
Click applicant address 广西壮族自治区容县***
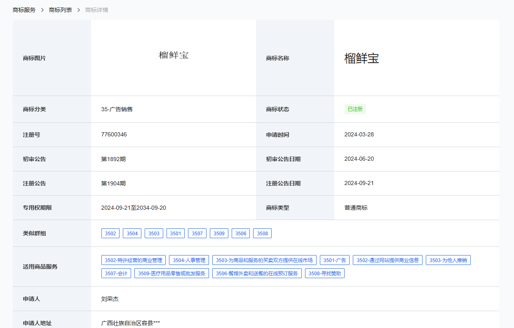coord(131,323)
